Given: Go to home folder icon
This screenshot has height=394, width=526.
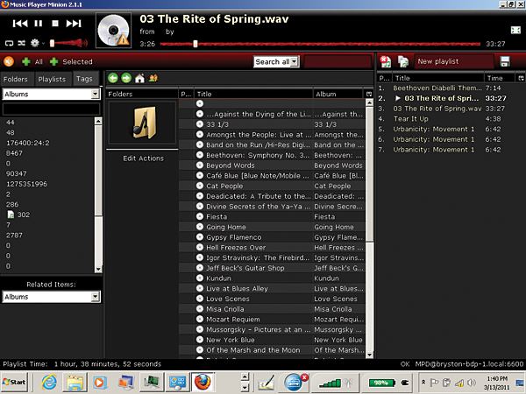Looking at the screenshot, I should point(139,79).
